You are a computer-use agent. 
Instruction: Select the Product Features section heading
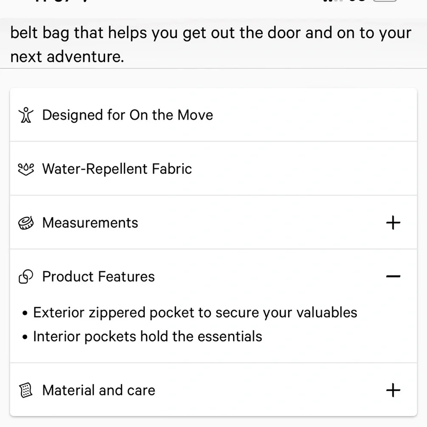[x=98, y=277]
